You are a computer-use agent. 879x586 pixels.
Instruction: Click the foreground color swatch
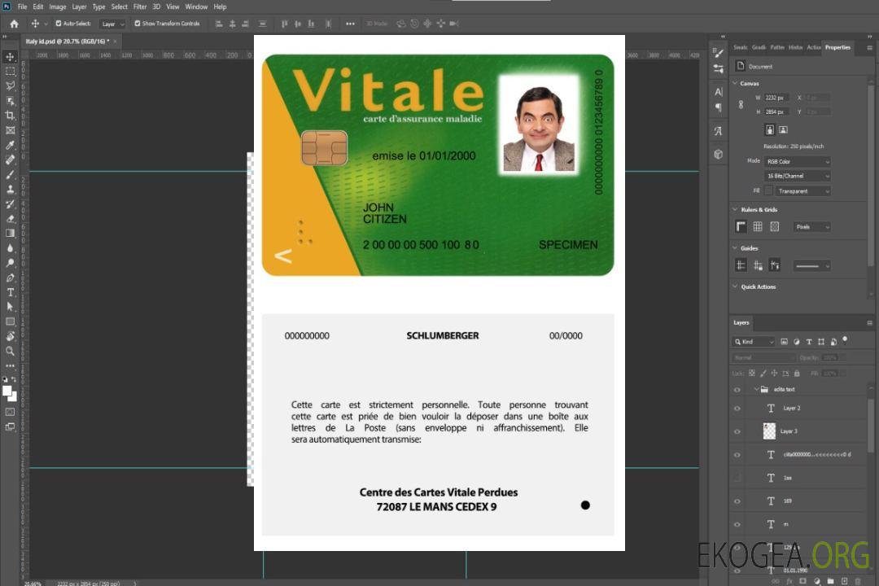click(x=7, y=391)
